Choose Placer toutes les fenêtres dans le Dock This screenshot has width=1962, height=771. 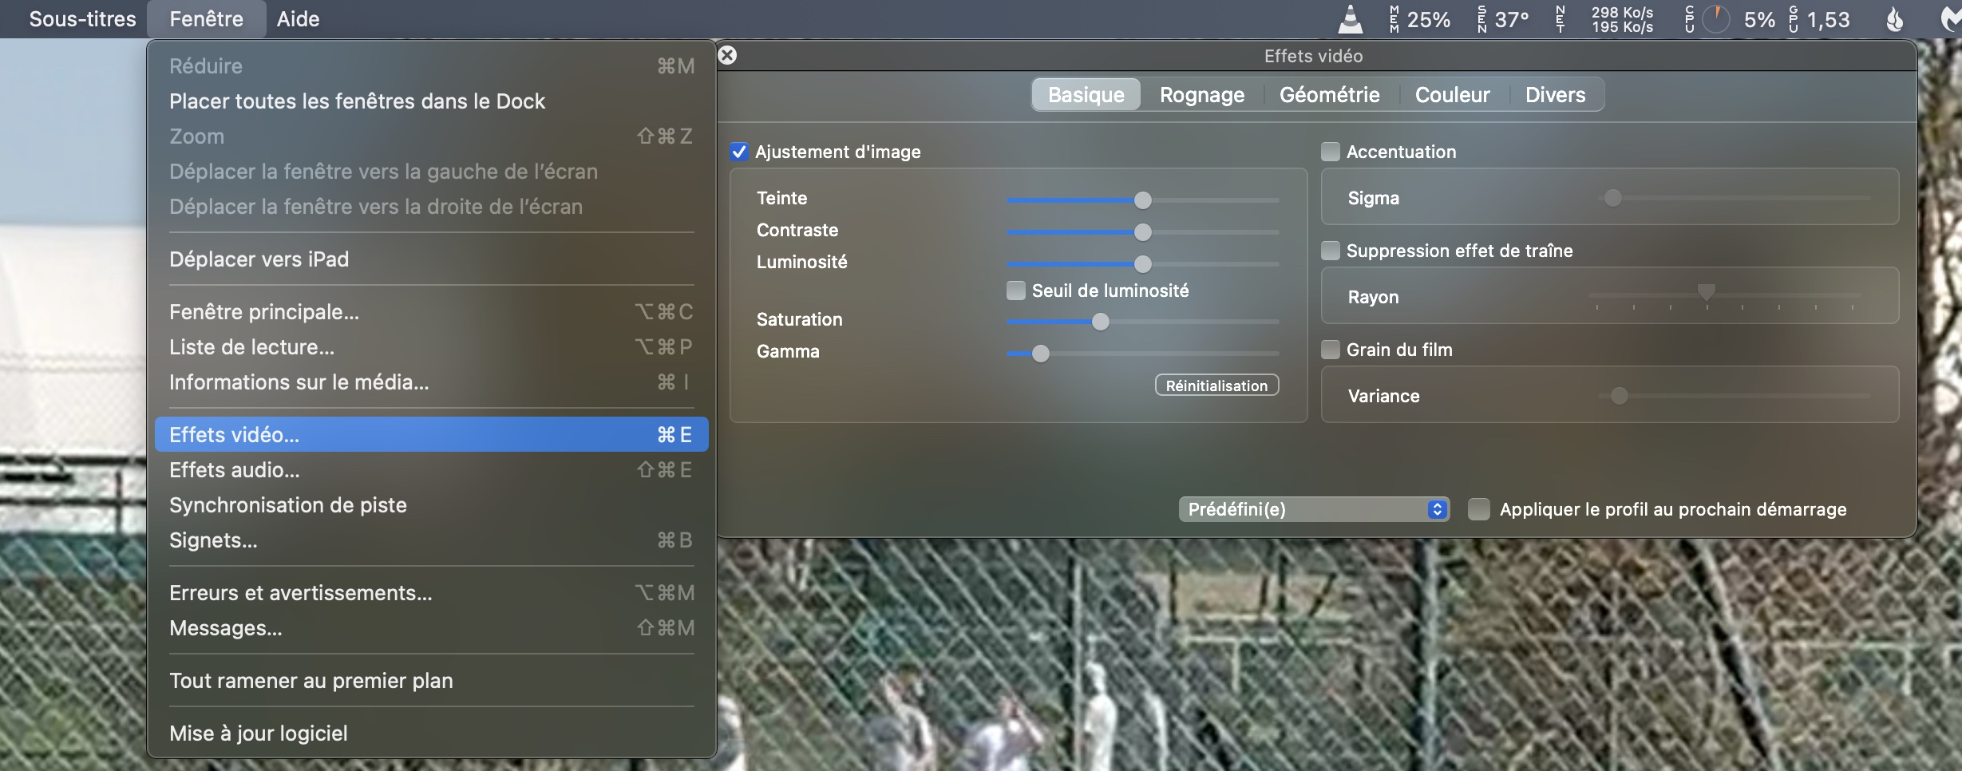pyautogui.click(x=432, y=101)
